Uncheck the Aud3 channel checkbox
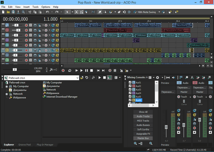This screenshot has height=152, width=214. point(130,90)
